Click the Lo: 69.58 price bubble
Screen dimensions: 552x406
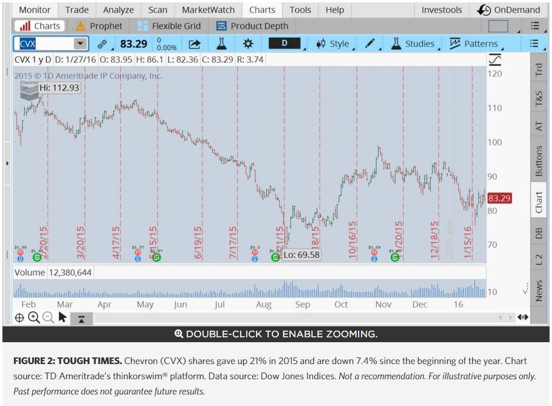(302, 255)
